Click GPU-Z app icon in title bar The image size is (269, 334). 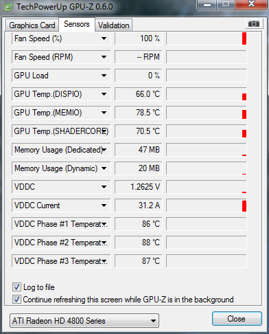(8, 7)
